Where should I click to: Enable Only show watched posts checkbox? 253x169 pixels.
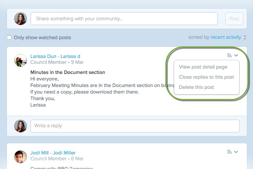pos(9,37)
